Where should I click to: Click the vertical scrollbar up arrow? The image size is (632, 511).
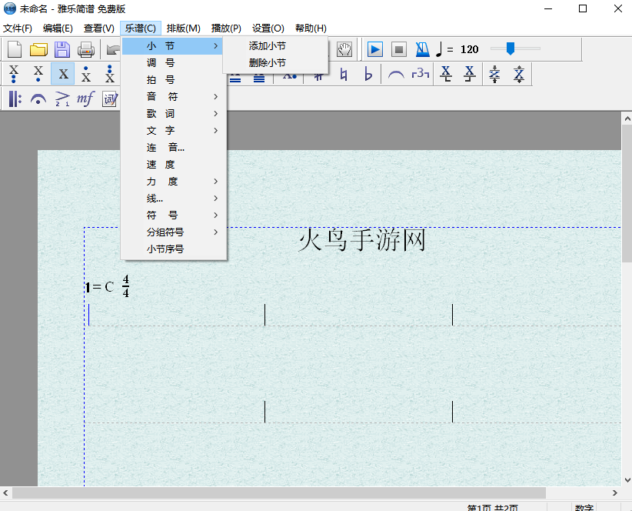627,119
